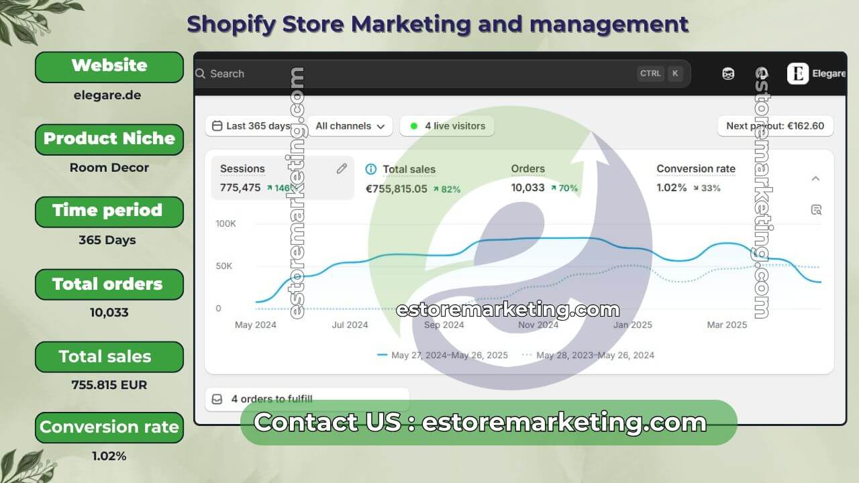Collapse the metrics chart with chevron

[815, 178]
